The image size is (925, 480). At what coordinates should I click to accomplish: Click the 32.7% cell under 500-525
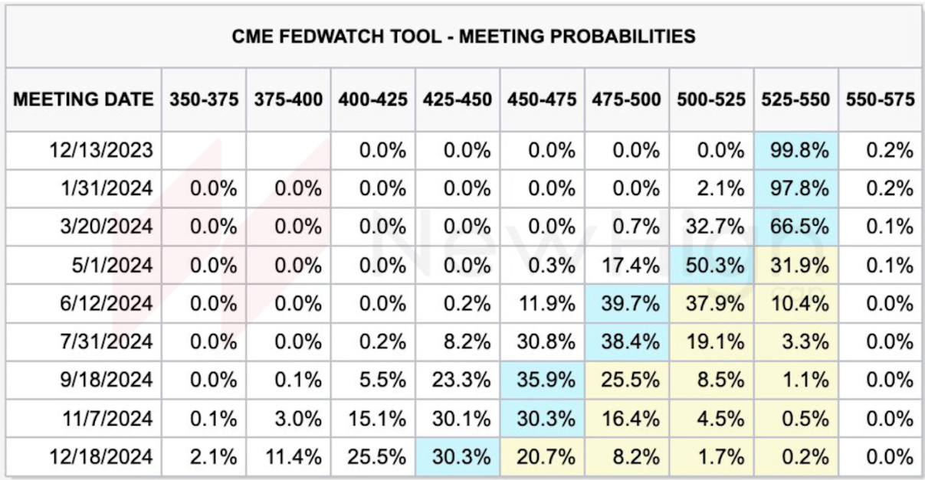[x=712, y=227]
